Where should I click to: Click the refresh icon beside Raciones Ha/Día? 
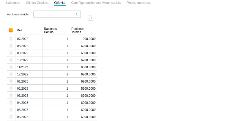pyautogui.click(x=90, y=18)
